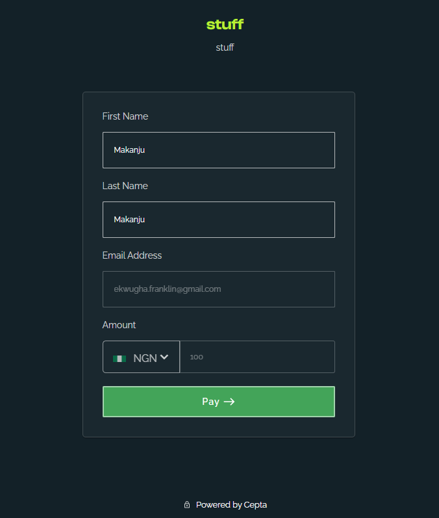Click the arrow icon on the Pay button

pos(229,402)
